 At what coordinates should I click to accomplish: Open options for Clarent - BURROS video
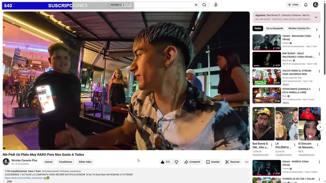[319, 162]
